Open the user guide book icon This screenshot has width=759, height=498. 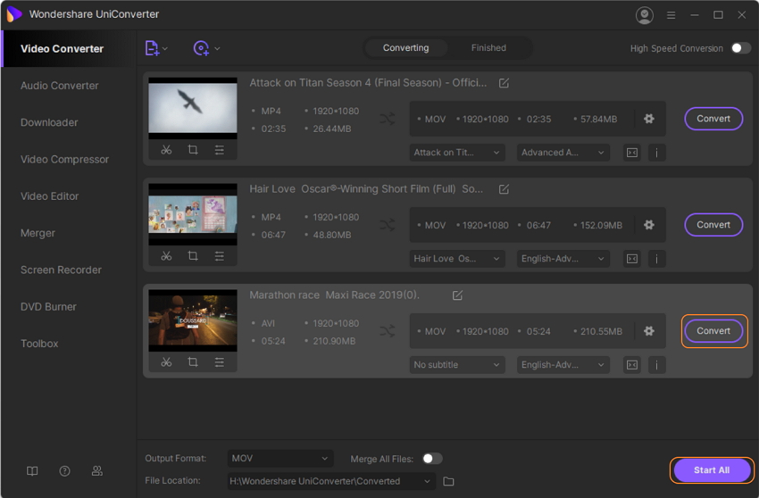pos(32,471)
